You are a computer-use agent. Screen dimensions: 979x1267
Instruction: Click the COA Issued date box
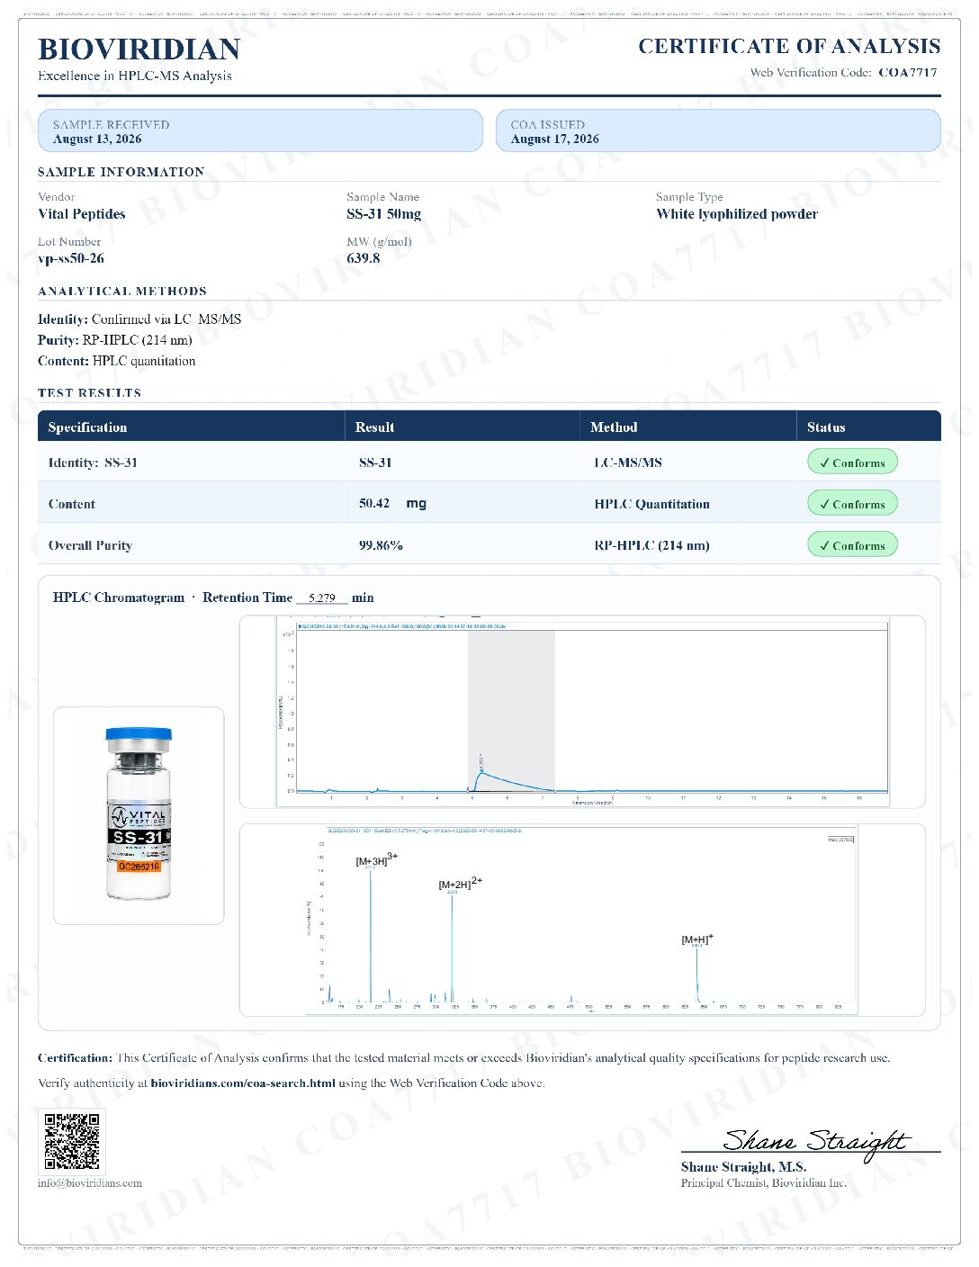click(x=718, y=131)
